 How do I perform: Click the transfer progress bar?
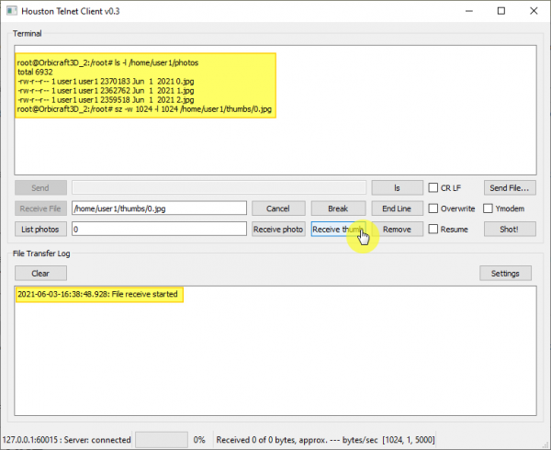tap(160, 440)
